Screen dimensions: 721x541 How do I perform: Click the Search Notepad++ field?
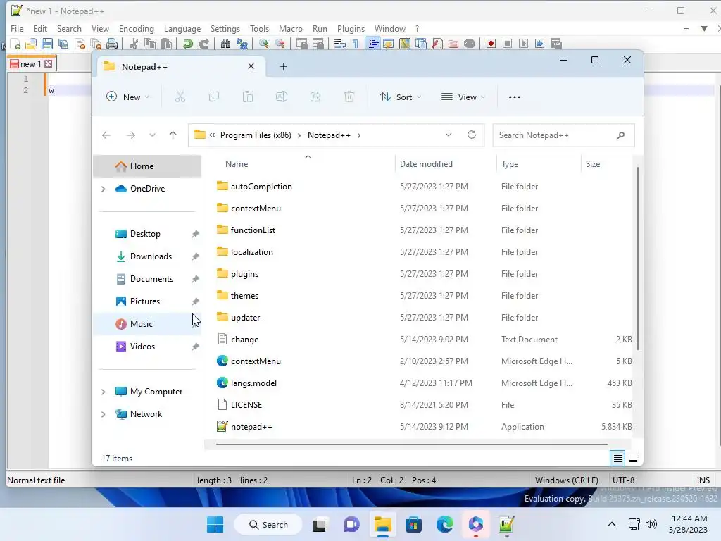click(x=564, y=135)
